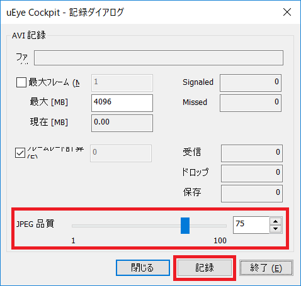
Task: Click the ドロップ counter field
Action: point(252,173)
